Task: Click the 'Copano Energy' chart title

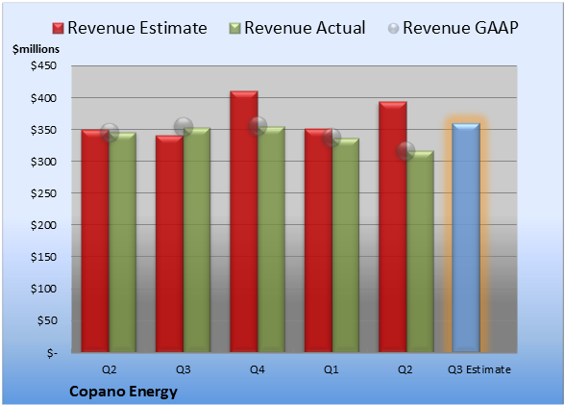Action: tap(123, 392)
